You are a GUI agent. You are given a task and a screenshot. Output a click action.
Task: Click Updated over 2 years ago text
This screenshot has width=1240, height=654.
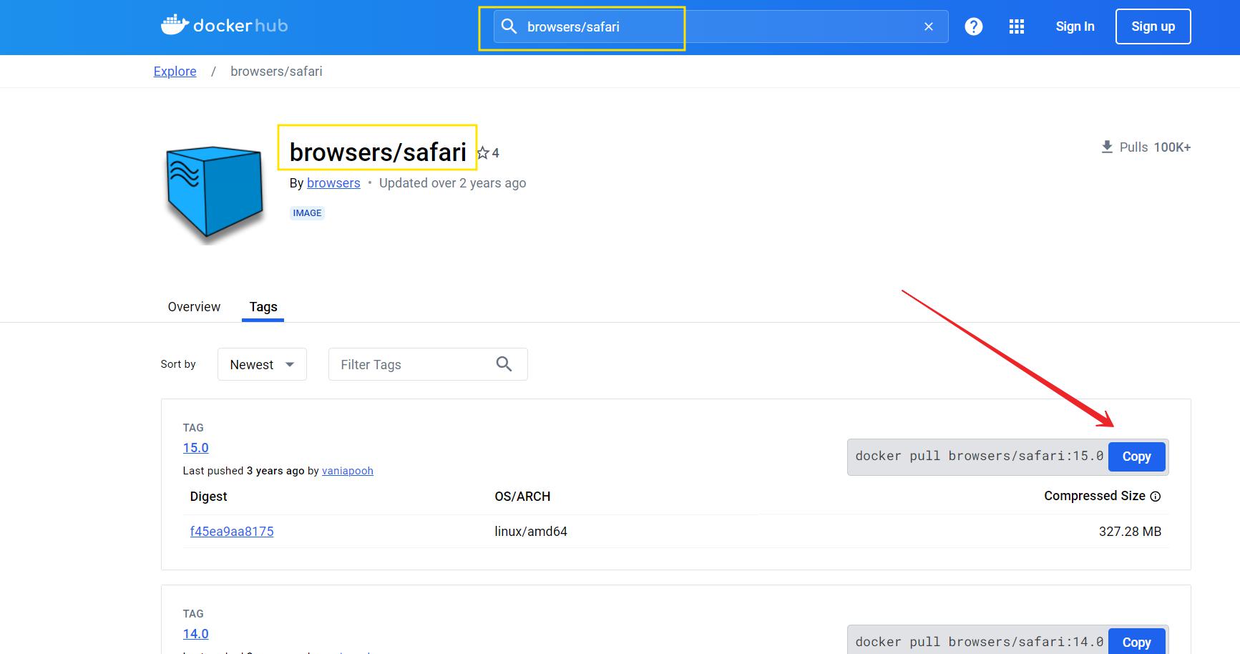coord(452,183)
